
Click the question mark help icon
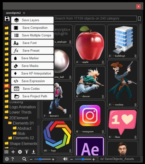tap(13, 159)
